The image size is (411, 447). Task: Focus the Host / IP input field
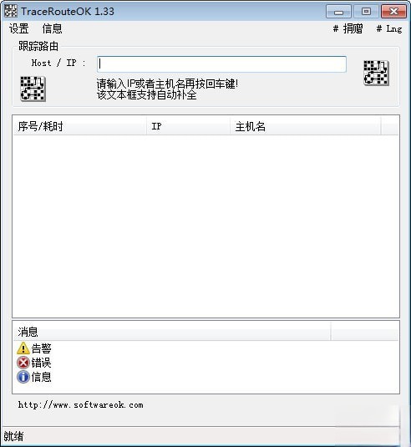(221, 64)
